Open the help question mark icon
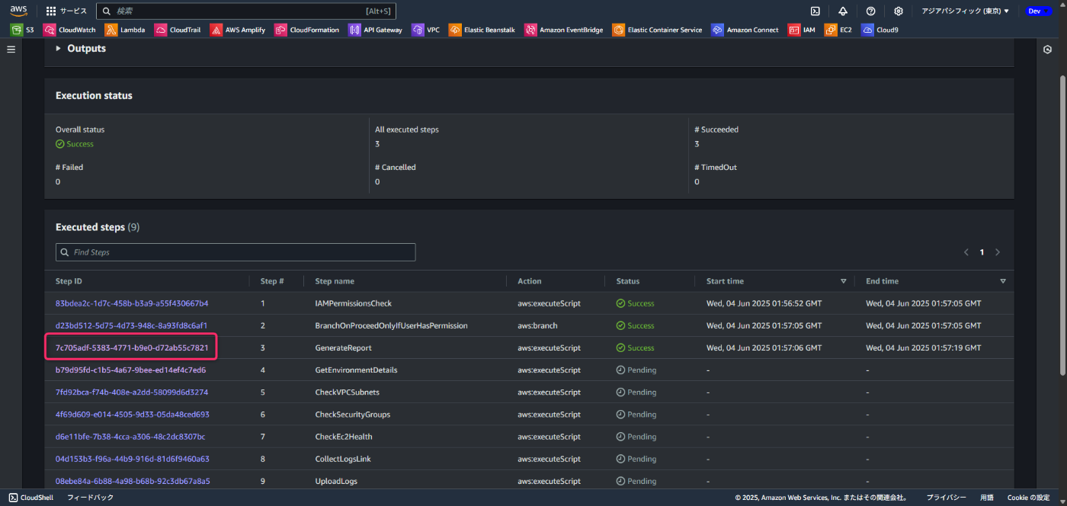 pyautogui.click(x=870, y=11)
